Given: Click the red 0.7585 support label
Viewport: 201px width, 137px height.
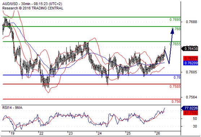Looking at the screenshot, I should point(175,86).
